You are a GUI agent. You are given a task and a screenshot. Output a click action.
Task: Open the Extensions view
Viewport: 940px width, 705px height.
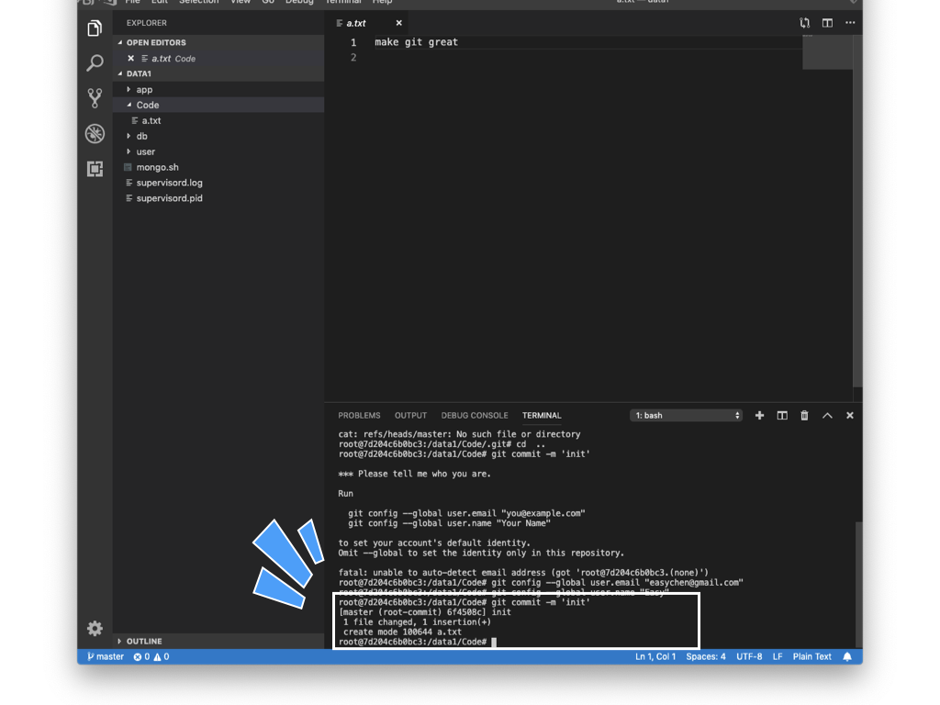coord(95,169)
